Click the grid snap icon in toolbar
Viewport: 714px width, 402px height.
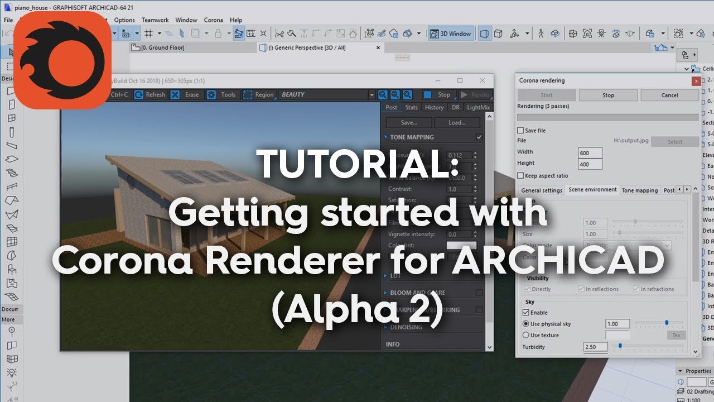point(148,33)
